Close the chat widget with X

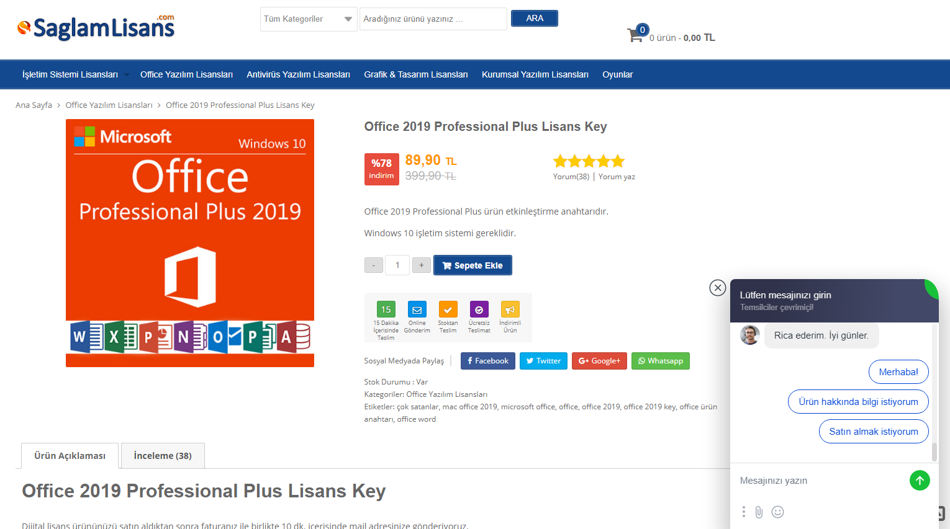pyautogui.click(x=718, y=288)
